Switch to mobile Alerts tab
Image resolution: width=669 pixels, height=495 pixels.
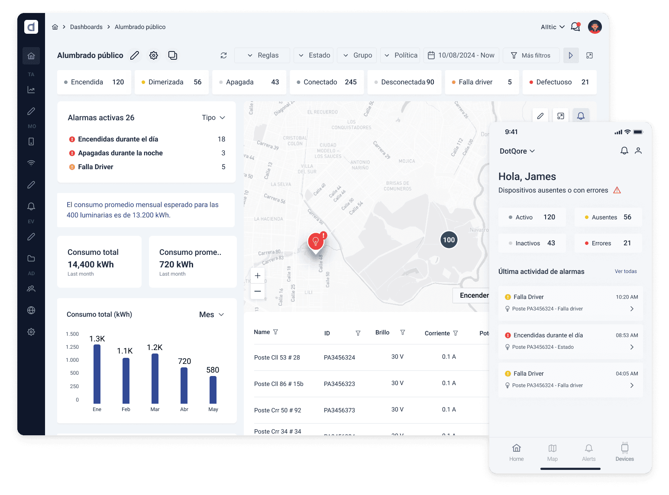click(x=589, y=453)
